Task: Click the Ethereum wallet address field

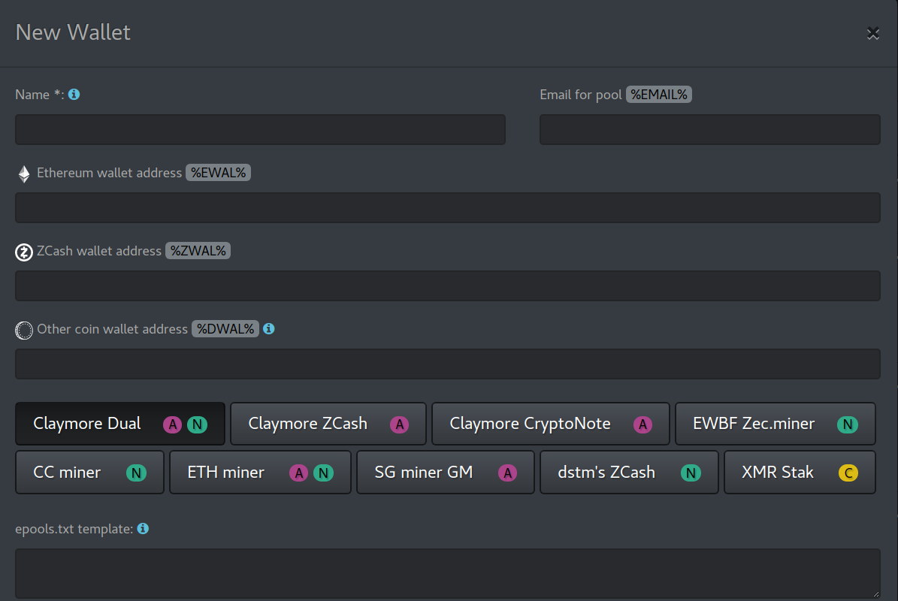Action: click(x=448, y=208)
